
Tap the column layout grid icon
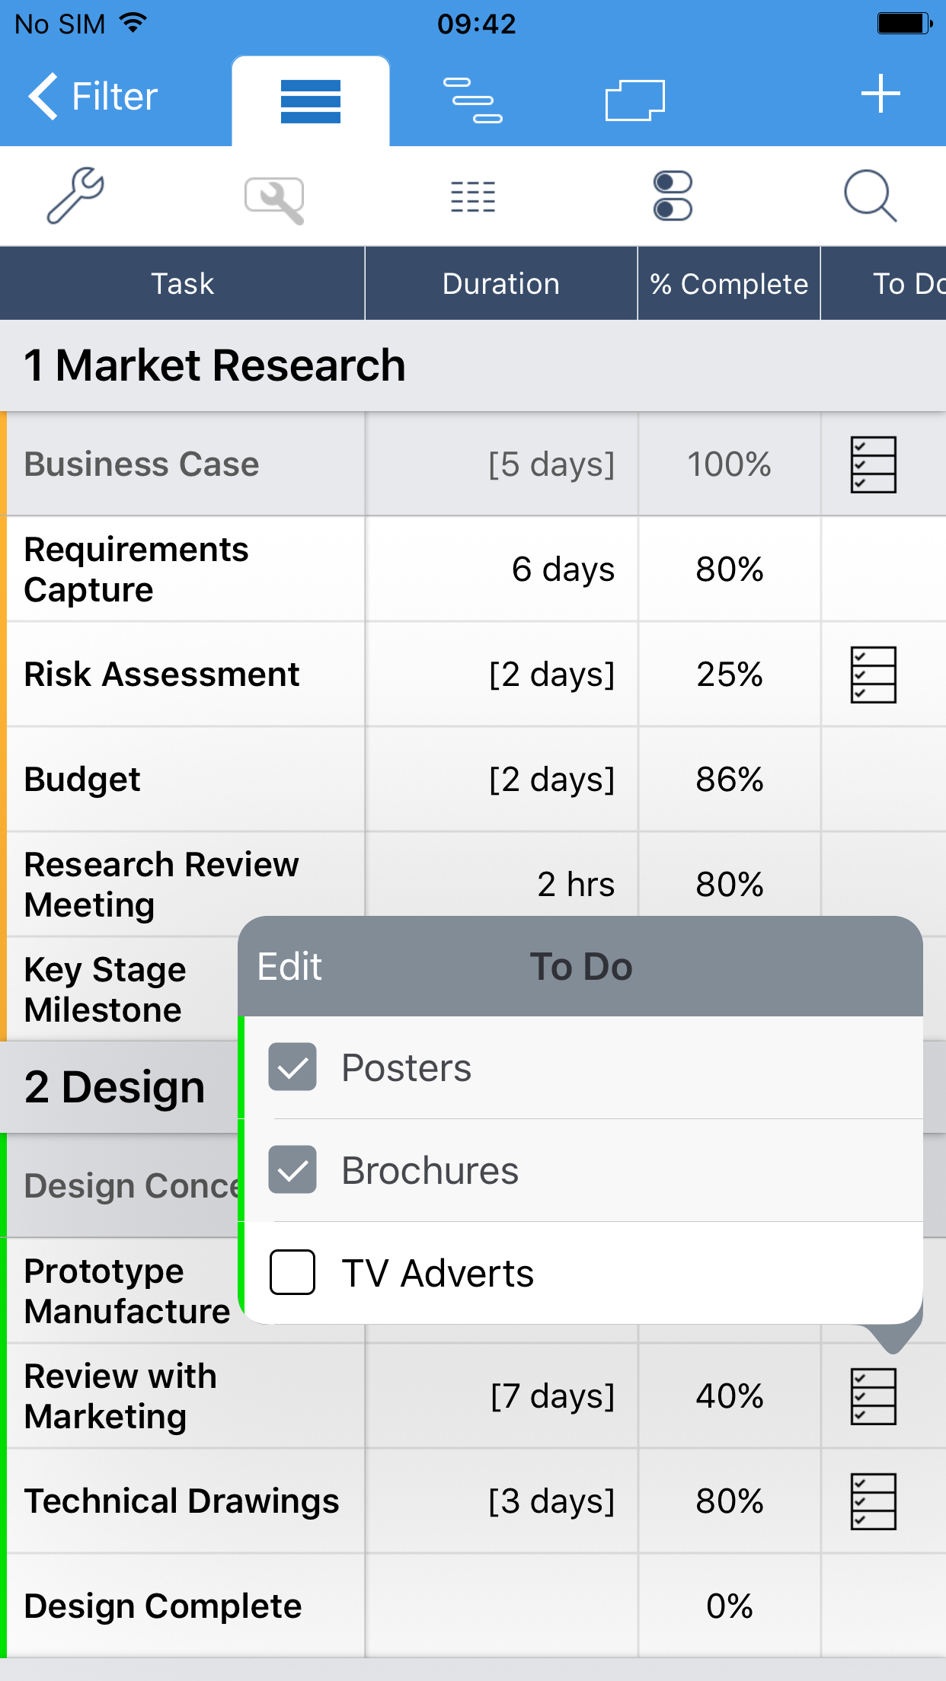tap(472, 196)
